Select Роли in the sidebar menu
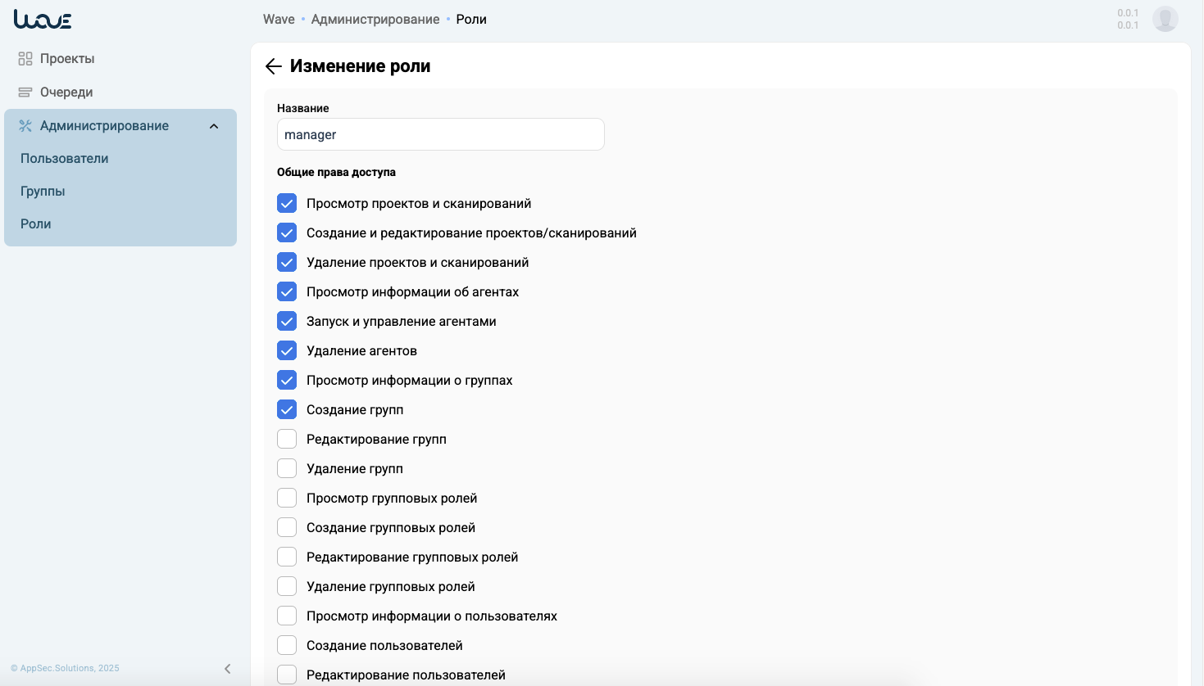1204x686 pixels. coord(36,224)
